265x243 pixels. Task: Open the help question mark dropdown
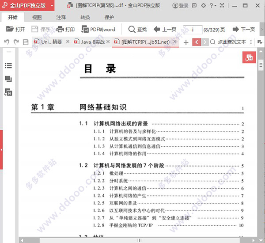[x=212, y=6]
